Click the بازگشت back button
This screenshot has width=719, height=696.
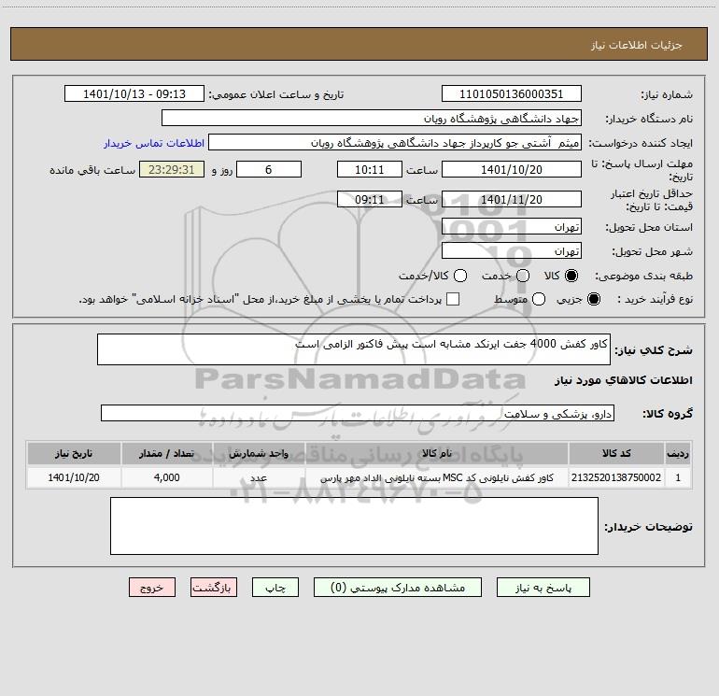coord(214,588)
